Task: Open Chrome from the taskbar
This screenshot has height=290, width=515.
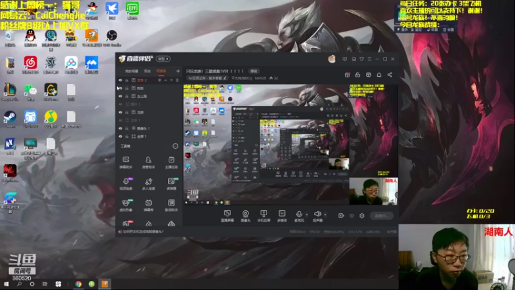Action: [x=78, y=284]
